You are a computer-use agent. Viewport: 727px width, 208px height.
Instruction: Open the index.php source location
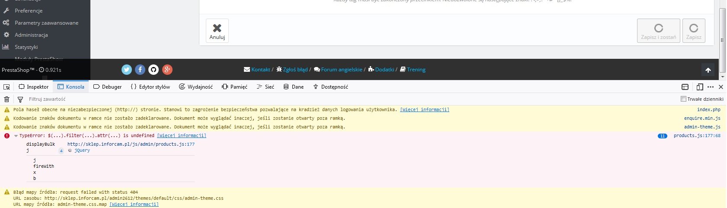[708, 110]
